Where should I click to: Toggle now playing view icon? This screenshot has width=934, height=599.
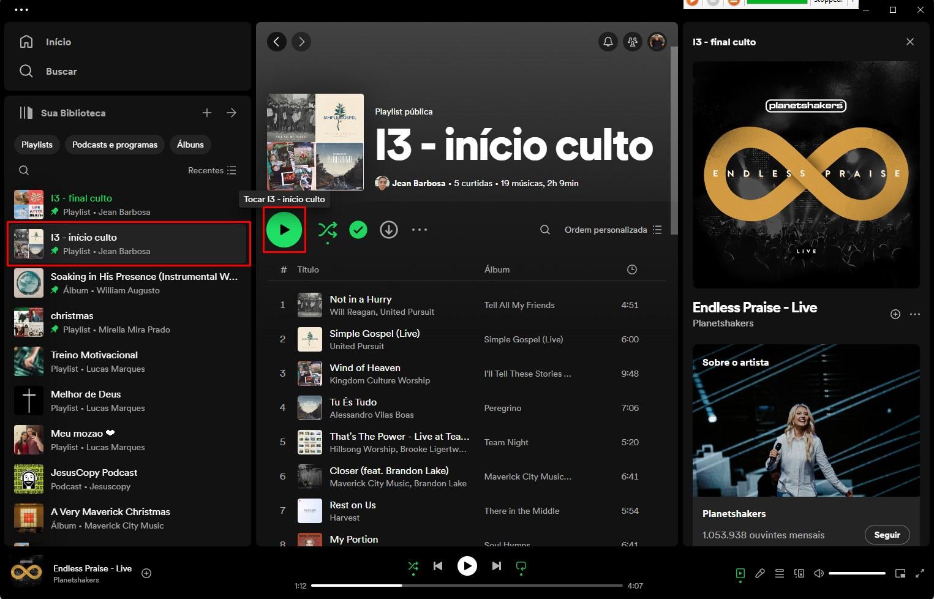(x=740, y=573)
